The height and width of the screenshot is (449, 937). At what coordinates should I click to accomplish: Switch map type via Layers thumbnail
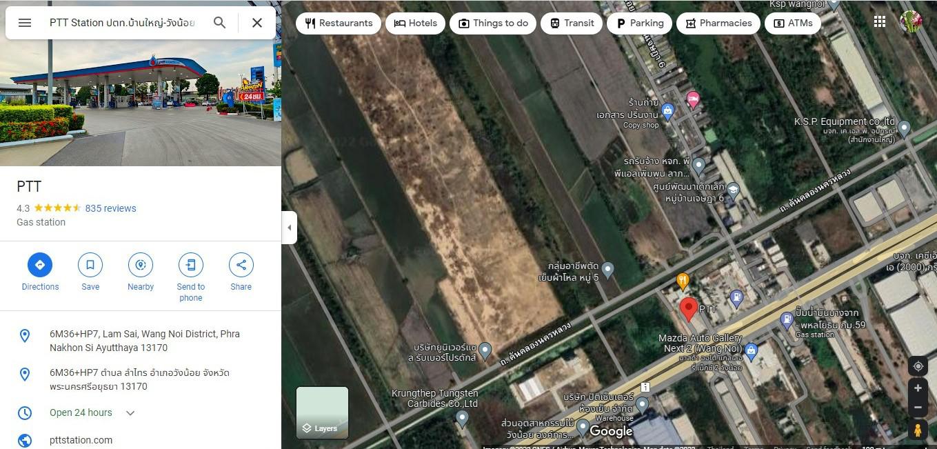(322, 412)
